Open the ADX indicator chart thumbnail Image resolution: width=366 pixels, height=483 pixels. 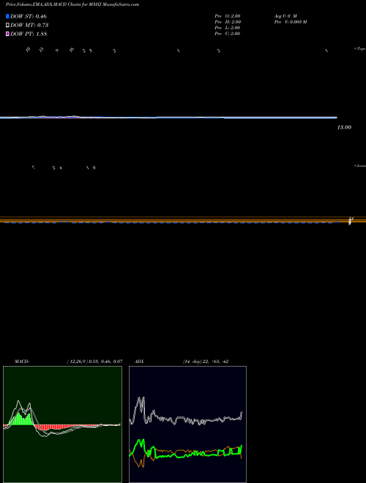pyautogui.click(x=187, y=424)
